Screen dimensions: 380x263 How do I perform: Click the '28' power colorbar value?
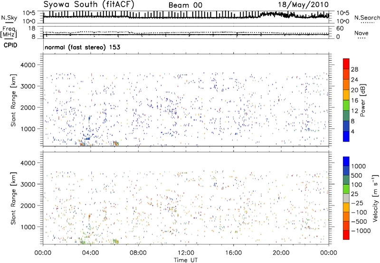coord(354,69)
